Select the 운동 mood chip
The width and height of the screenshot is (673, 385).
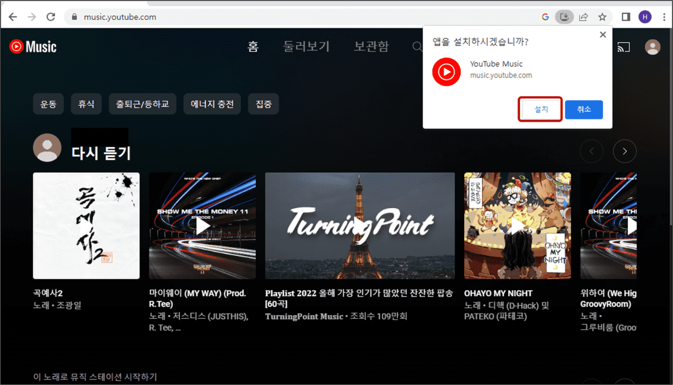click(x=48, y=104)
